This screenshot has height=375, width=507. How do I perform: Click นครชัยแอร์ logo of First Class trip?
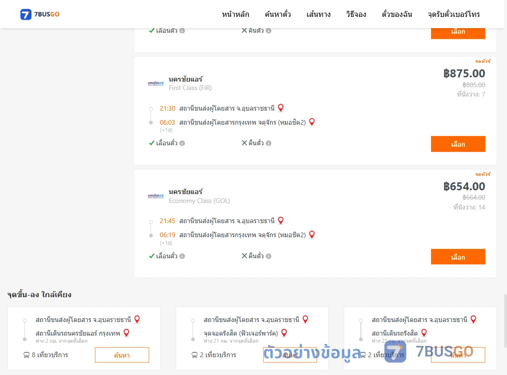tap(155, 83)
